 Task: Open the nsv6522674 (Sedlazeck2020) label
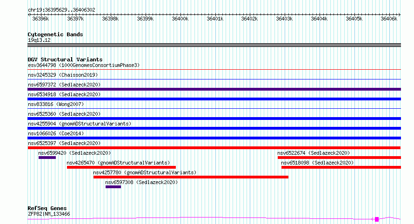pyautogui.click(x=314, y=153)
